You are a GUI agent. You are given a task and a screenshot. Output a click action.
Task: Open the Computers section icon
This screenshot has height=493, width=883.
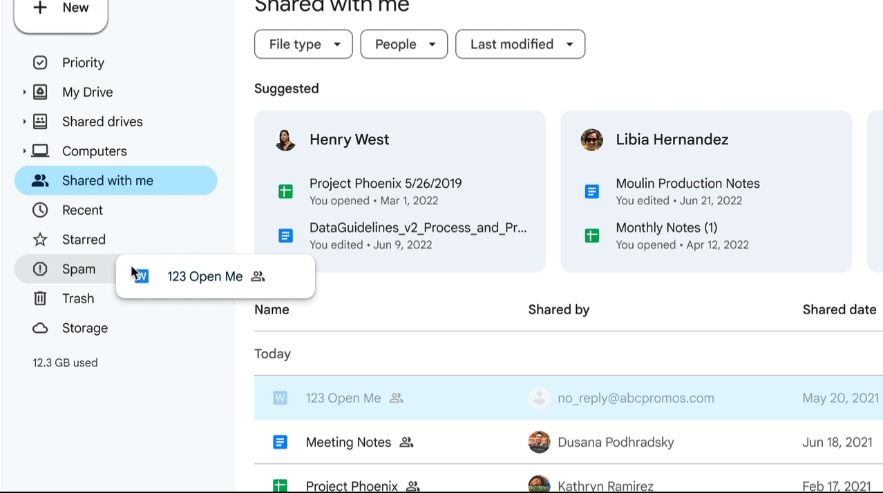pyautogui.click(x=41, y=151)
